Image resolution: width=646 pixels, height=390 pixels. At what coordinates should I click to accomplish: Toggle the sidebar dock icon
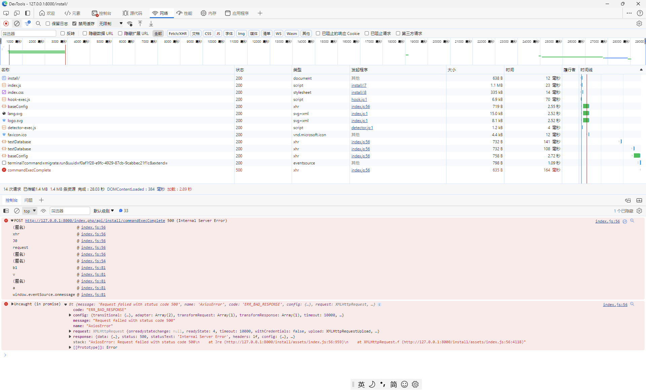28,13
